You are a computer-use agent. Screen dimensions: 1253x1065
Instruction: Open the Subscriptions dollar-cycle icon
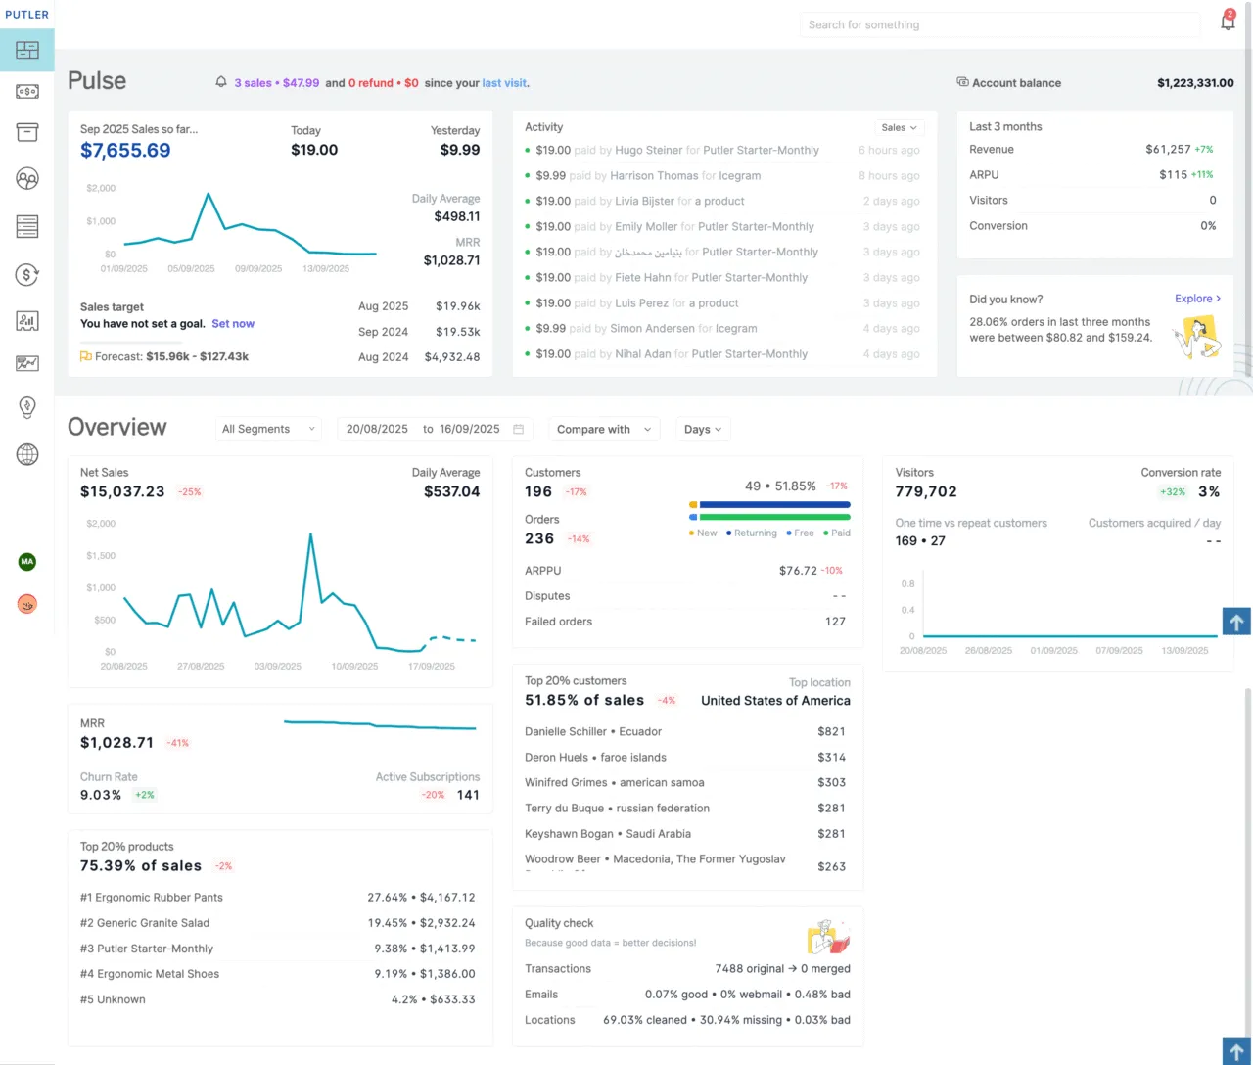point(27,275)
